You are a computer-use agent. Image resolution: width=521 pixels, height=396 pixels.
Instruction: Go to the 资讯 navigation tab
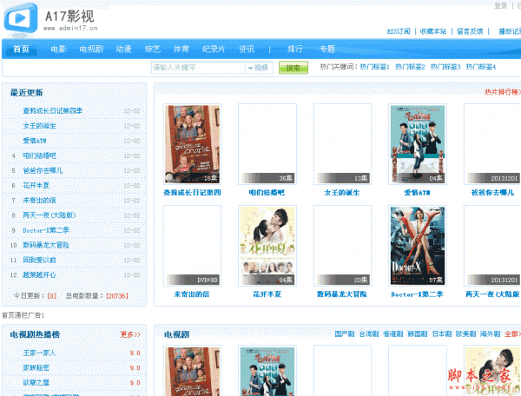click(247, 49)
